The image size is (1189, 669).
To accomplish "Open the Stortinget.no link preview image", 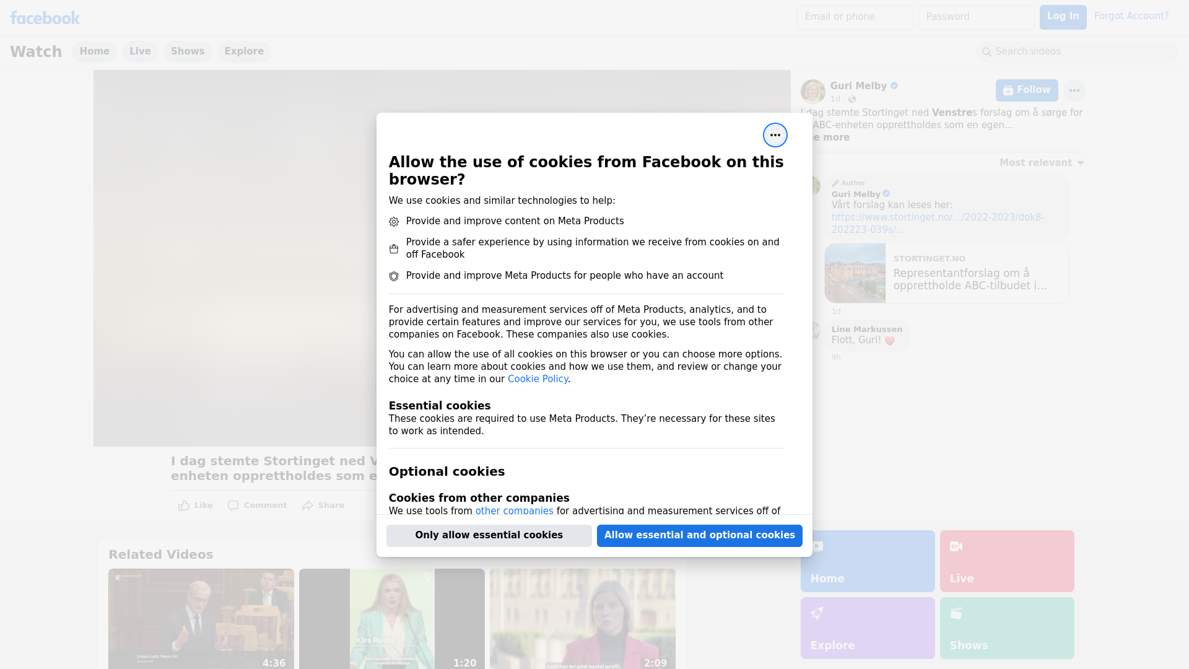I will point(855,273).
